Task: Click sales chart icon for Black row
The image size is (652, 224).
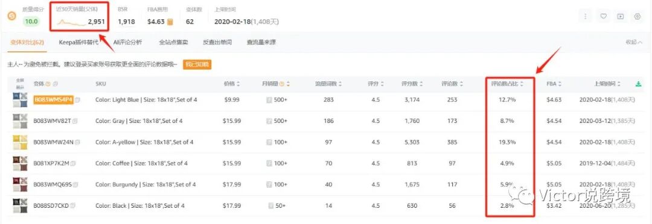Action: [270, 206]
